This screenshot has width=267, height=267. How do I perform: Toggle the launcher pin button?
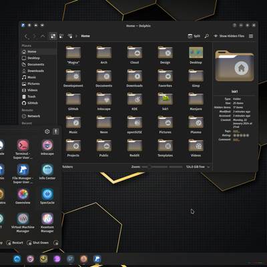(x=56, y=131)
